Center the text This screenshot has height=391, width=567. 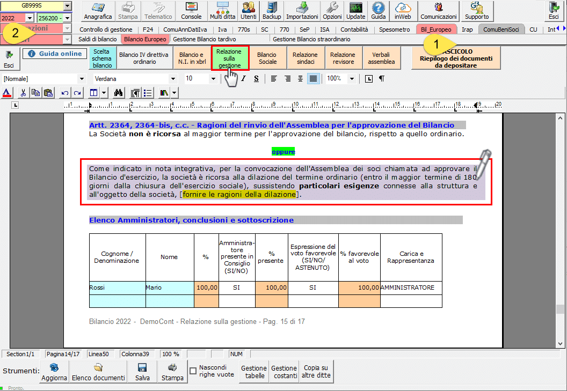[x=300, y=79]
